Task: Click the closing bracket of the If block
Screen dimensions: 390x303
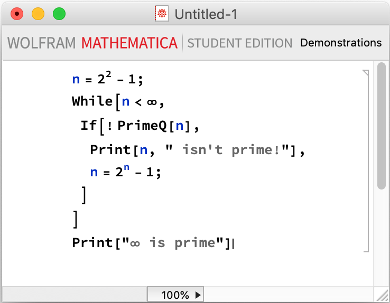Action: click(84, 195)
